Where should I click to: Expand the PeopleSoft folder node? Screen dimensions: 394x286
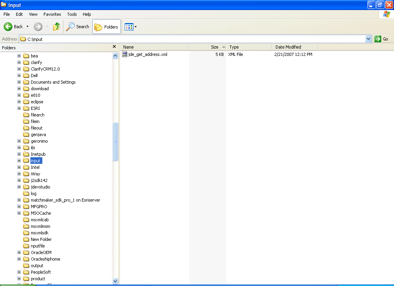pyautogui.click(x=19, y=272)
